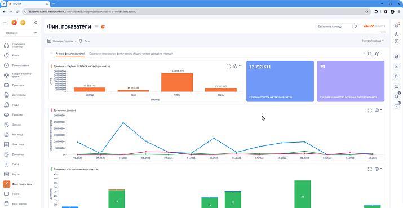The image size is (403, 208).
Task: Open the Настройка вида dropdown
Action: [373, 41]
